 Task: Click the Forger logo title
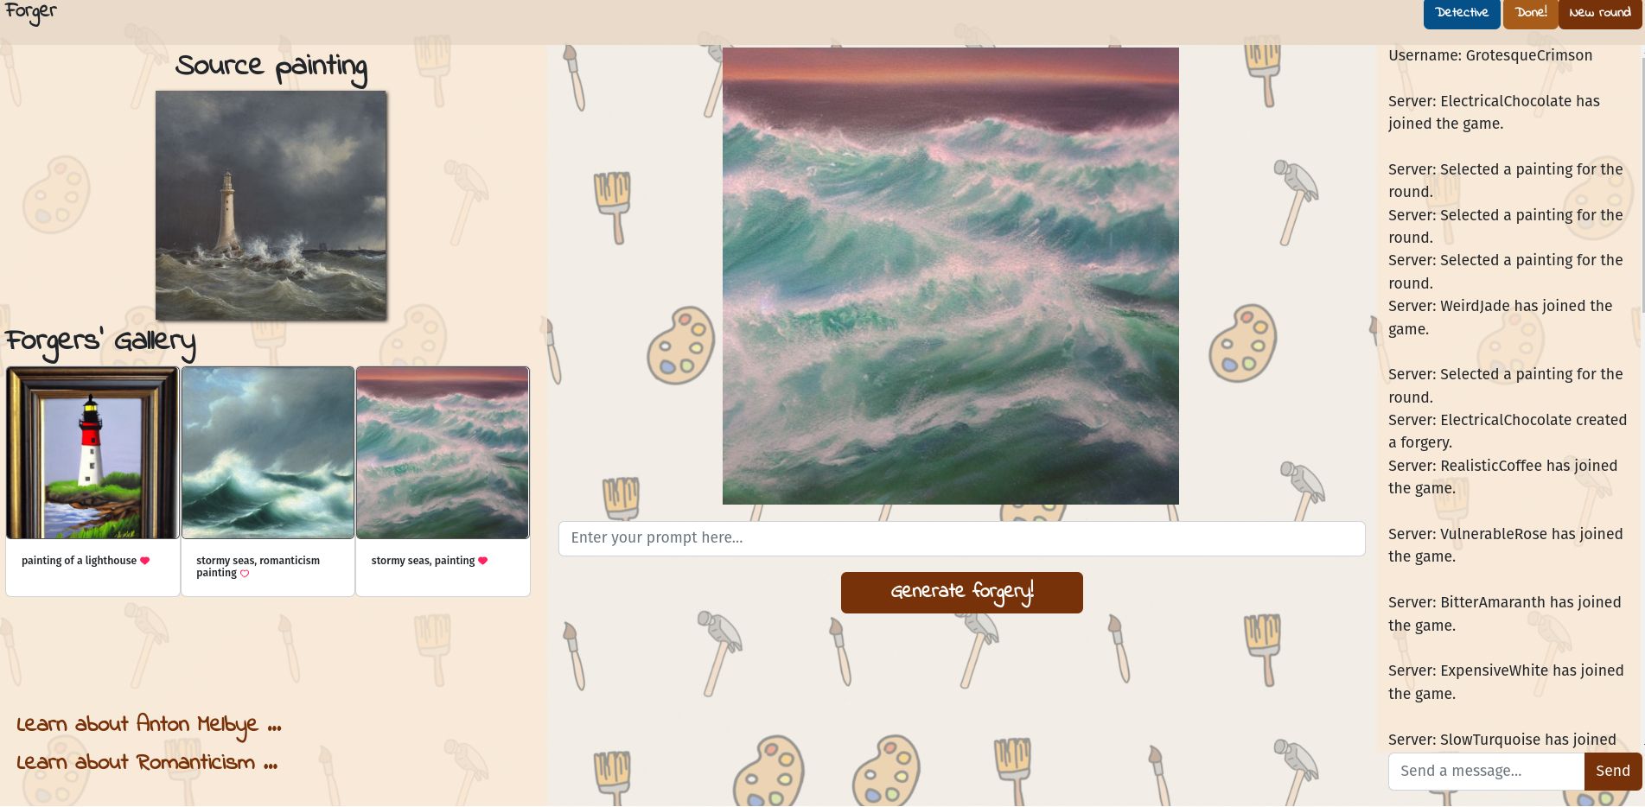[30, 13]
